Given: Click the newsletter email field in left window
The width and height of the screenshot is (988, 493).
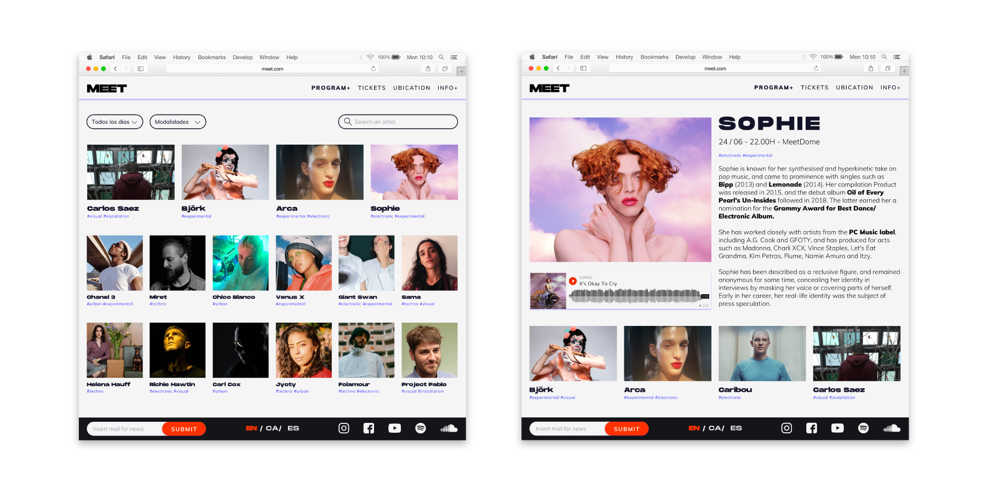Looking at the screenshot, I should tap(125, 429).
